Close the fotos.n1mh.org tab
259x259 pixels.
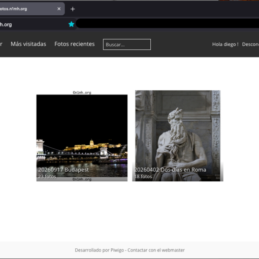pos(59,9)
